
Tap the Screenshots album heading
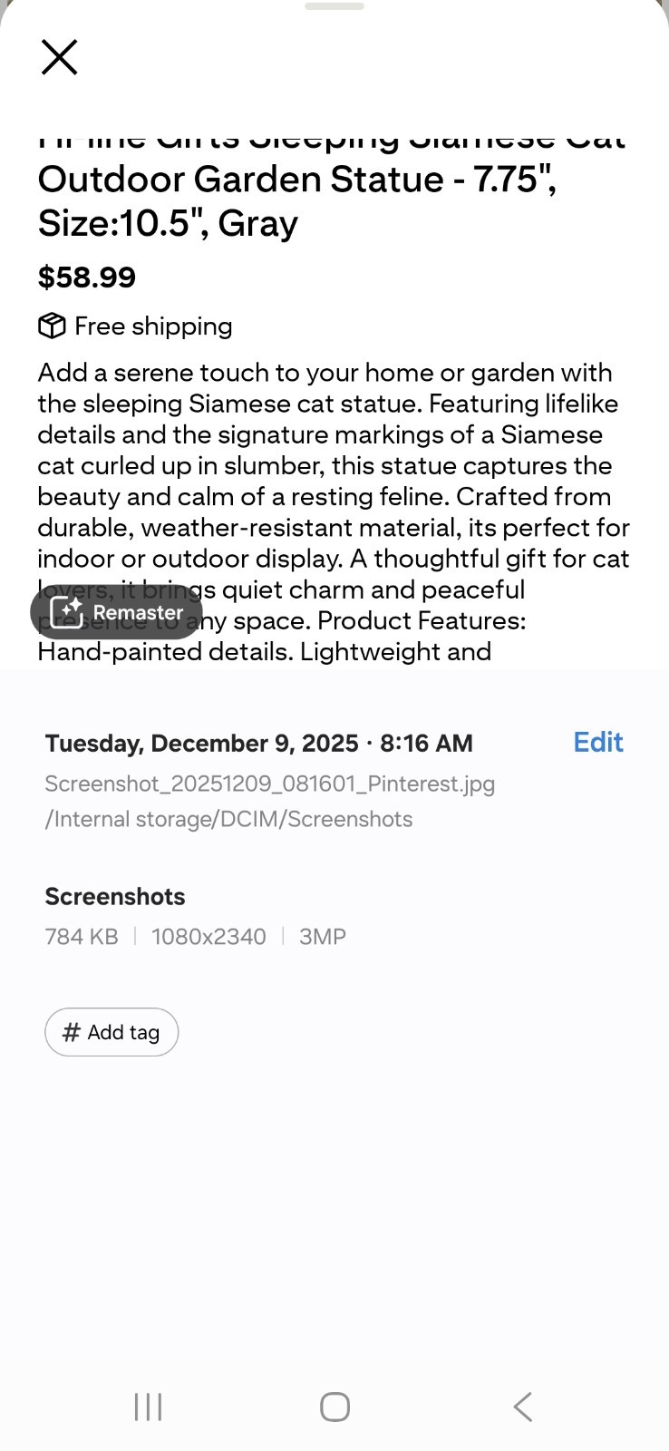(x=115, y=896)
